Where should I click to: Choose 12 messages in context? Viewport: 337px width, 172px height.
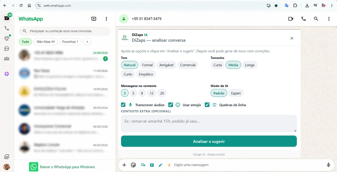pos(151,93)
